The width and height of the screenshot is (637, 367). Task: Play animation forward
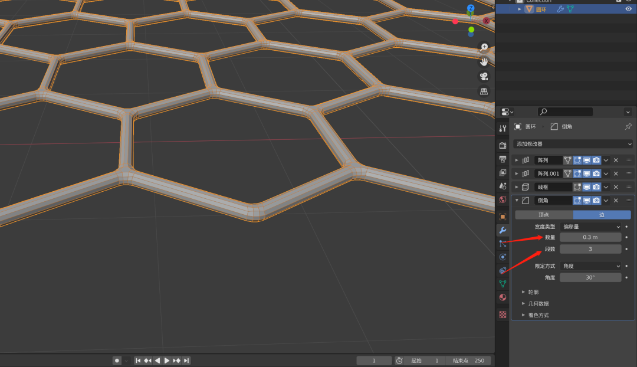pyautogui.click(x=167, y=361)
